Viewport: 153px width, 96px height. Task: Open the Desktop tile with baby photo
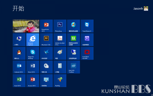click(x=26, y=26)
